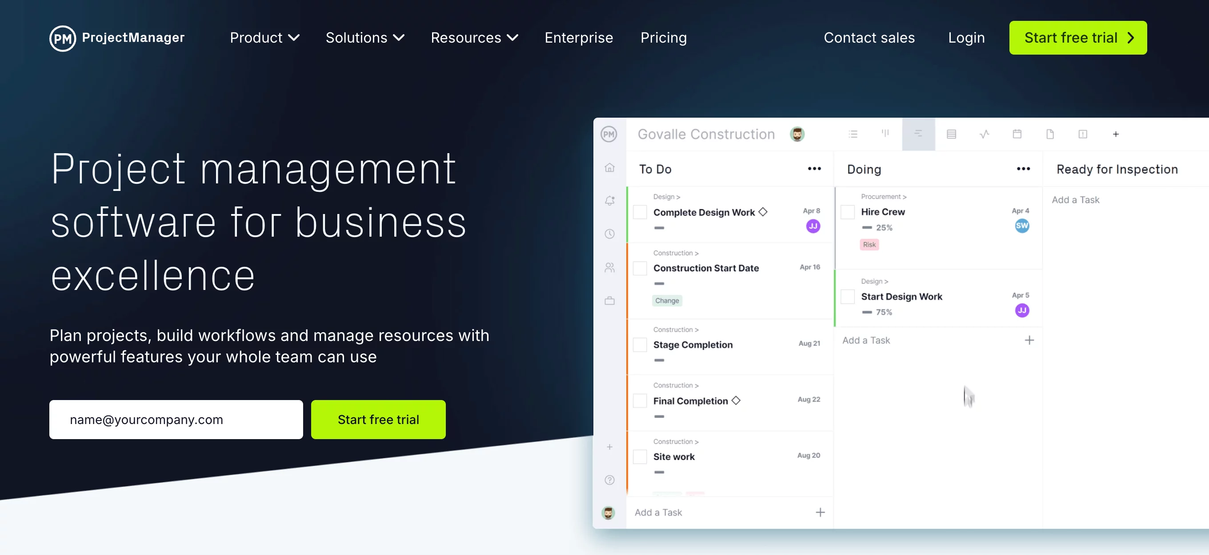Screen dimensions: 1209x555
Task: Open the briefcase portfolio icon
Action: (x=609, y=301)
